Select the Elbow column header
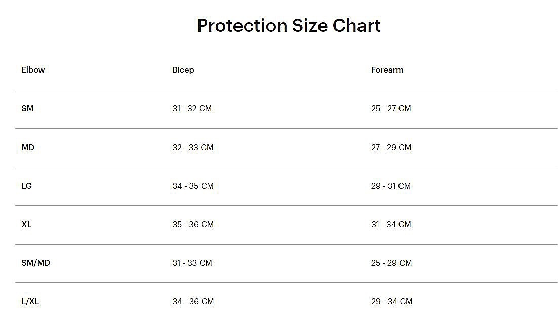 coord(33,70)
